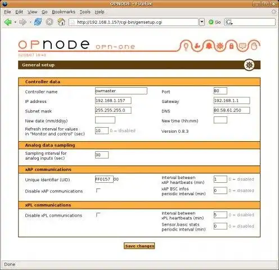This screenshot has height=270, width=279.
Task: Toggle Disable xAP communications checkbox
Action: click(x=98, y=191)
